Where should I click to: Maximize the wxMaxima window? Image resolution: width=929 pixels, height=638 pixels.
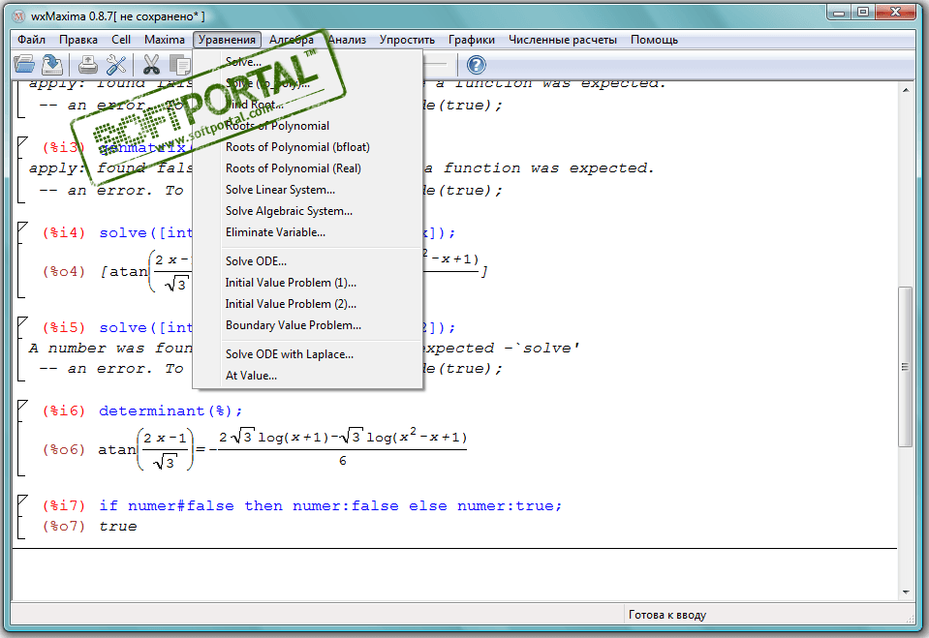862,13
